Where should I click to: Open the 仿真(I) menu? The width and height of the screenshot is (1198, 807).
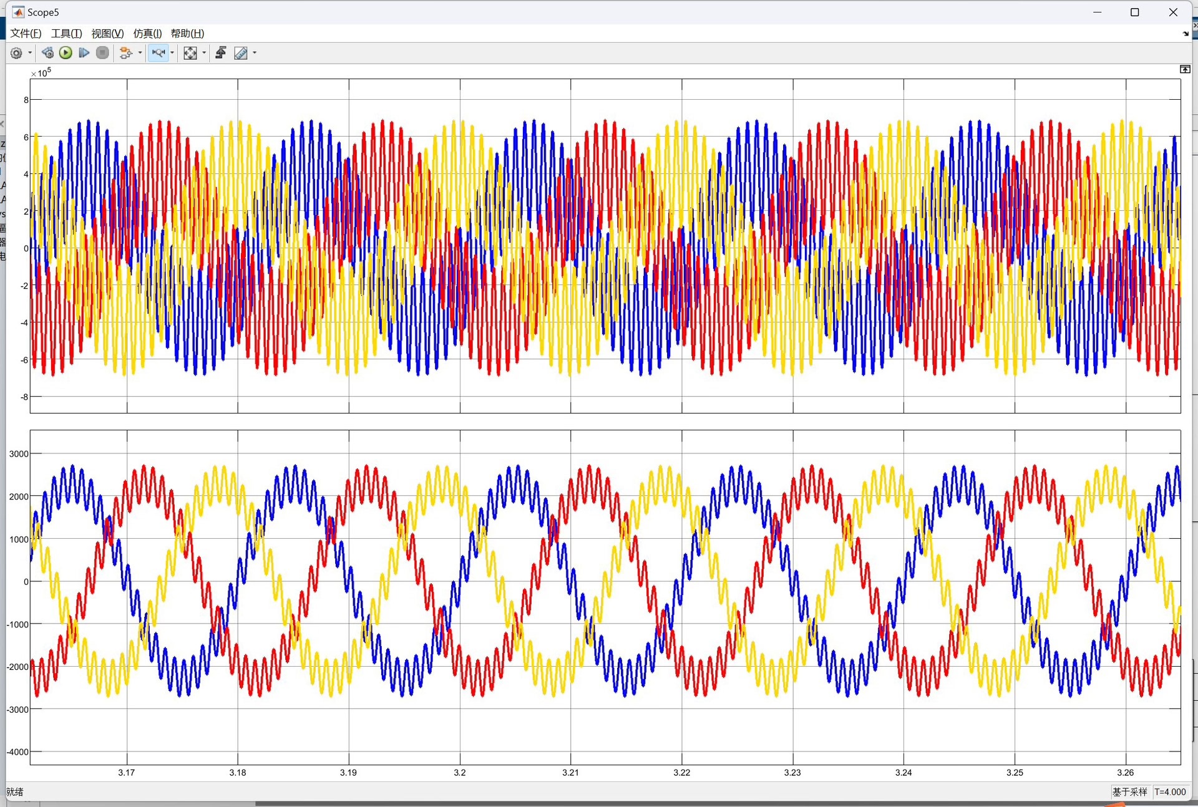point(147,33)
